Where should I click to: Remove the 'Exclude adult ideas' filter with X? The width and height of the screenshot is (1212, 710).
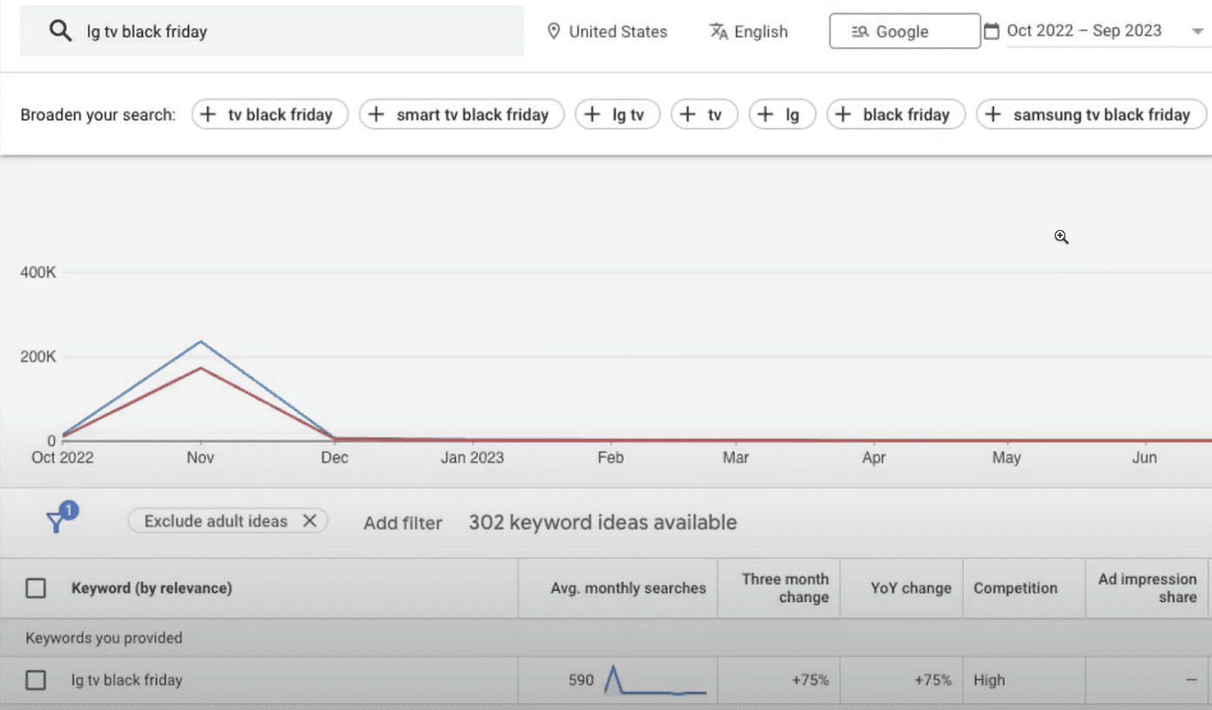309,521
